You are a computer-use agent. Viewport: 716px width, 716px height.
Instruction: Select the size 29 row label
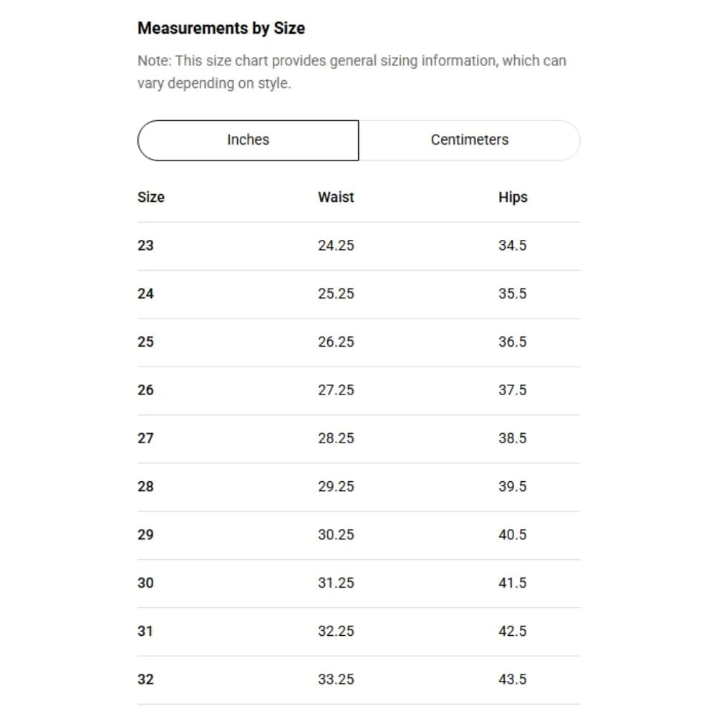click(145, 535)
